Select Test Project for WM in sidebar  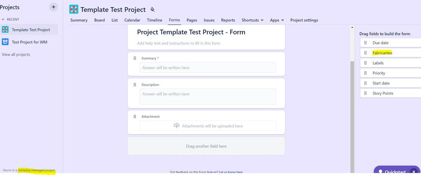pyautogui.click(x=29, y=42)
